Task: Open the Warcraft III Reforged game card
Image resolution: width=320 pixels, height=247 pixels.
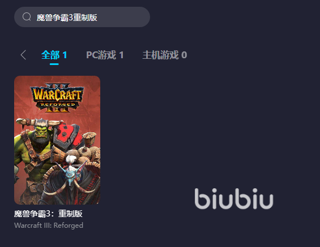Action: (x=57, y=140)
